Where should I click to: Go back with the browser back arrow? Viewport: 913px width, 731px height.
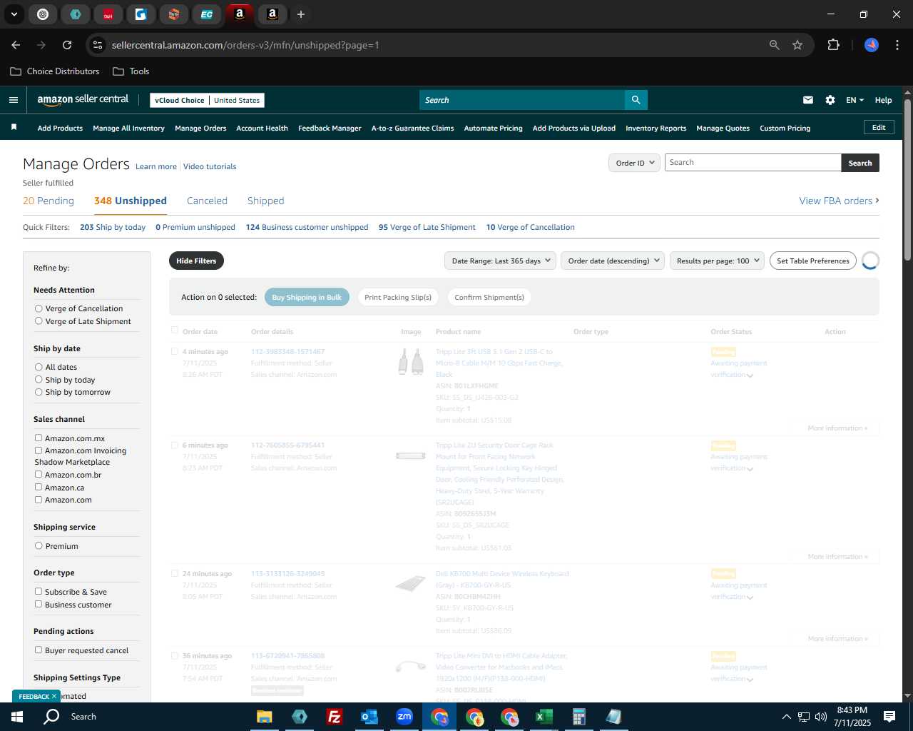(x=16, y=45)
